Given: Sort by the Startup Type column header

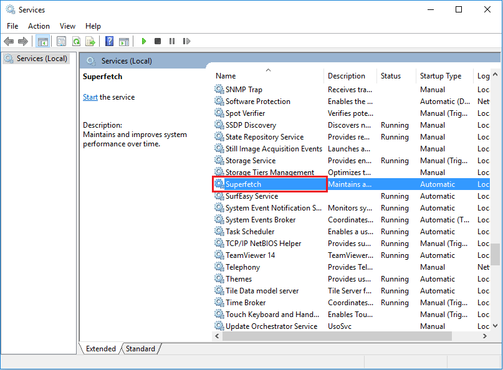Looking at the screenshot, I should click(441, 76).
